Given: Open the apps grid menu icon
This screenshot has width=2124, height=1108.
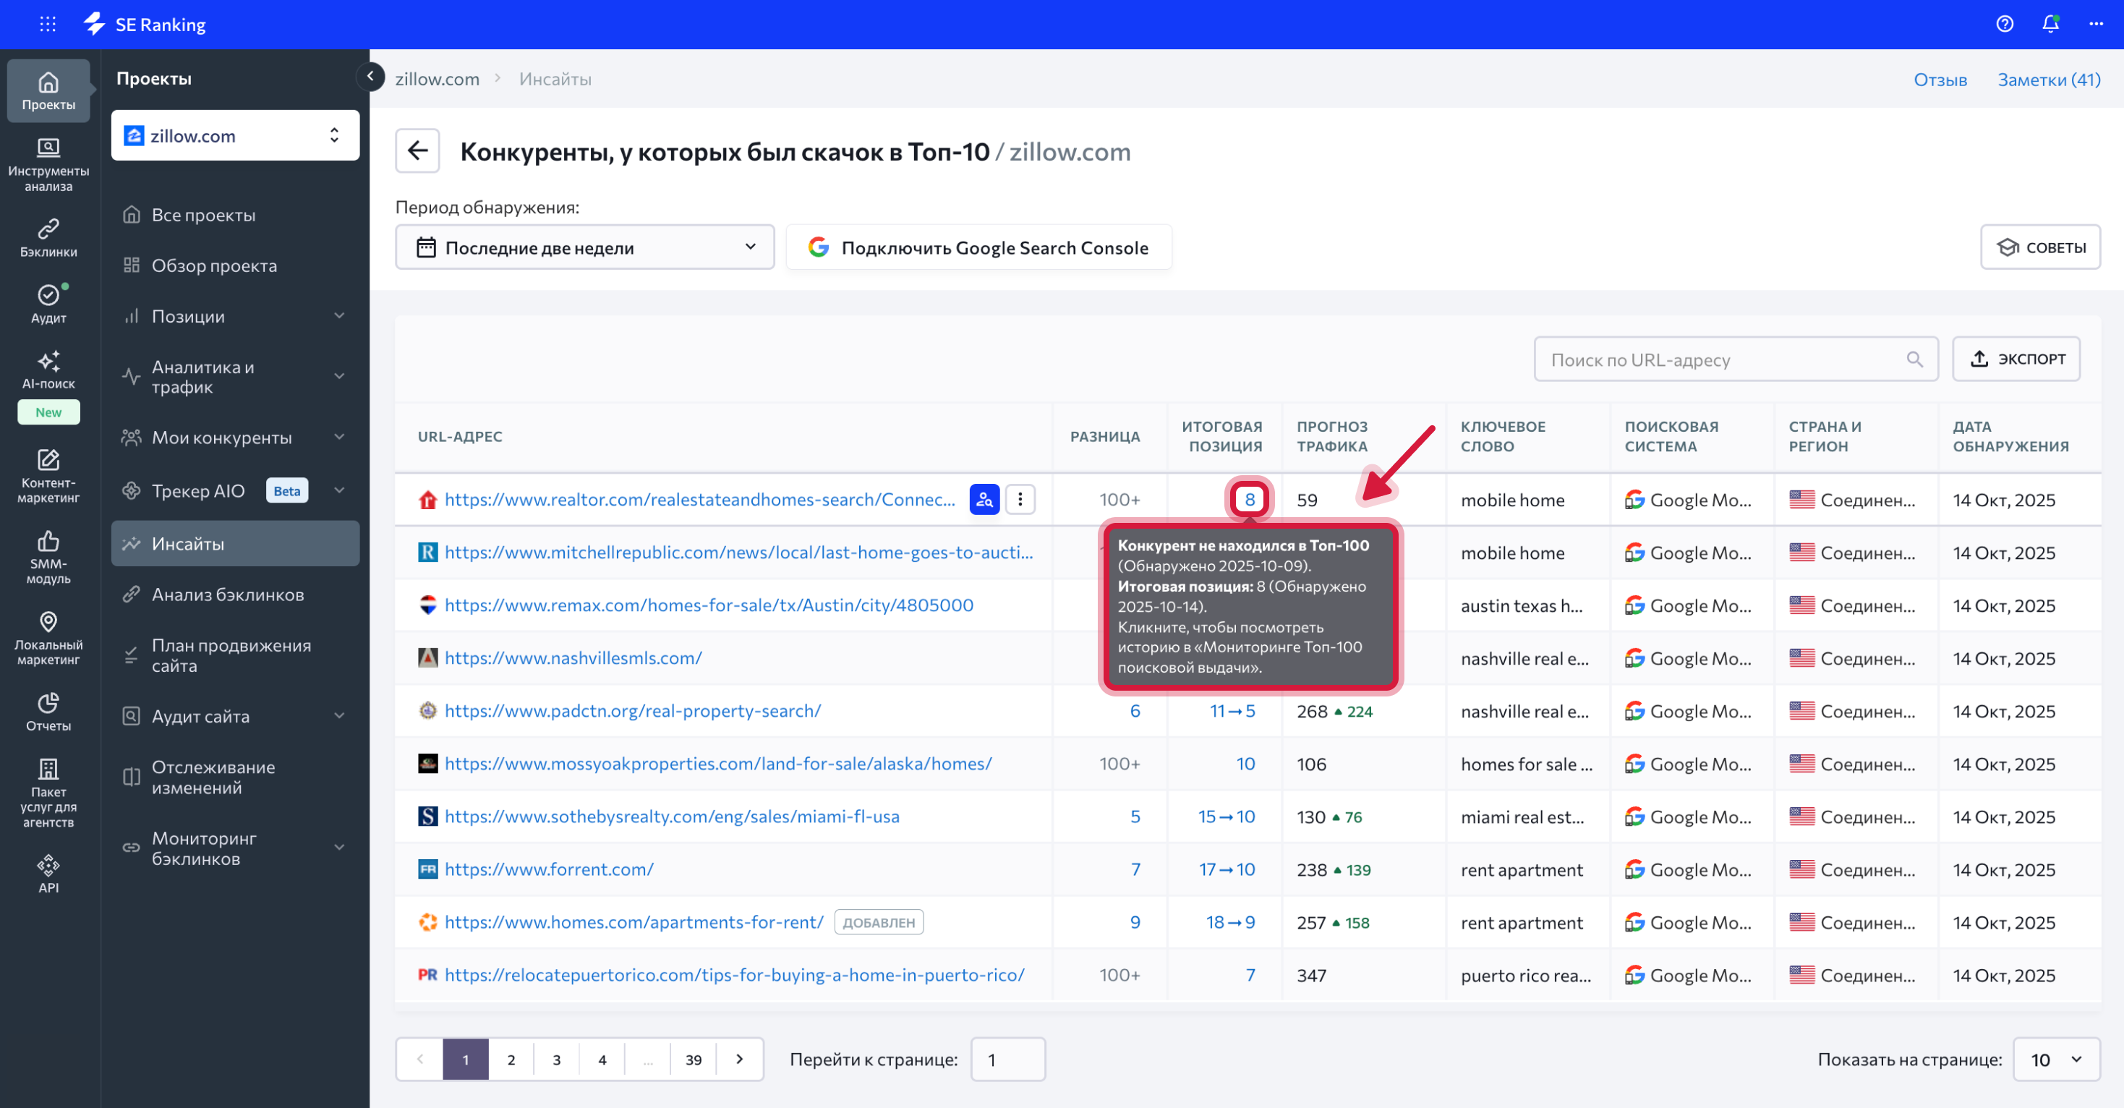Looking at the screenshot, I should pos(48,24).
